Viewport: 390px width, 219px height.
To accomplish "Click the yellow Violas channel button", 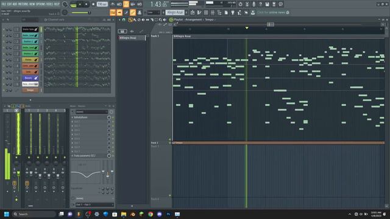I will point(30,60).
